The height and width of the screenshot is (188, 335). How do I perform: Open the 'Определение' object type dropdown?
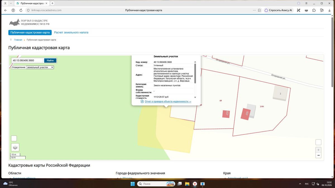[x=40, y=67]
